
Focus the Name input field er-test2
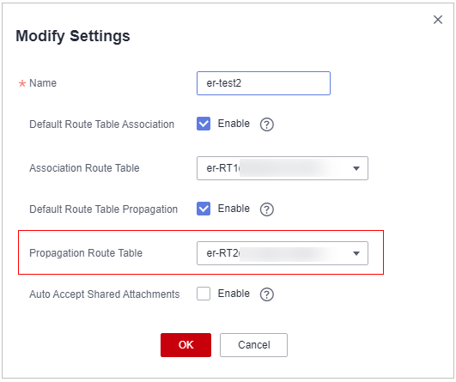click(x=264, y=83)
